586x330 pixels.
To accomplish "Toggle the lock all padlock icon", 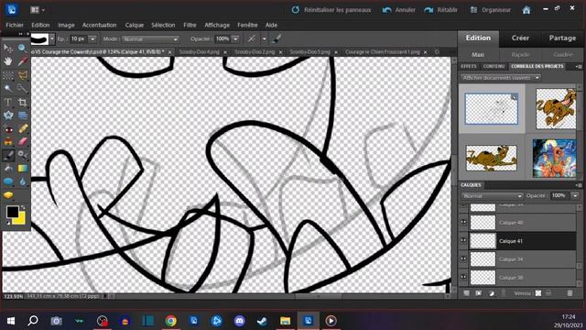I will (548, 293).
